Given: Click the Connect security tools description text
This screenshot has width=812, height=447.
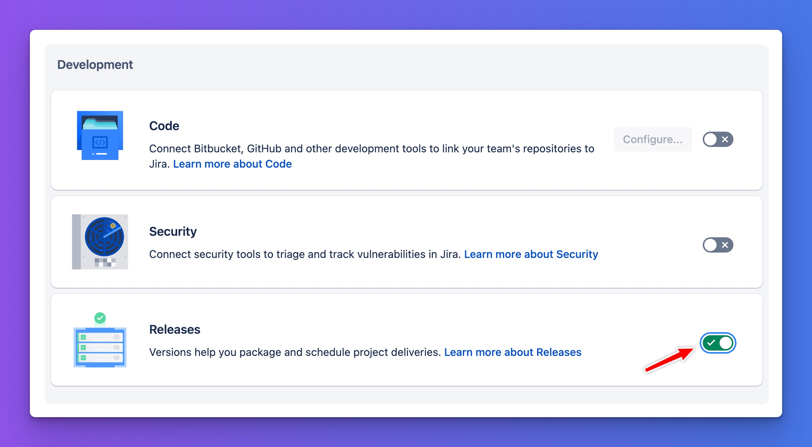Looking at the screenshot, I should coord(305,254).
